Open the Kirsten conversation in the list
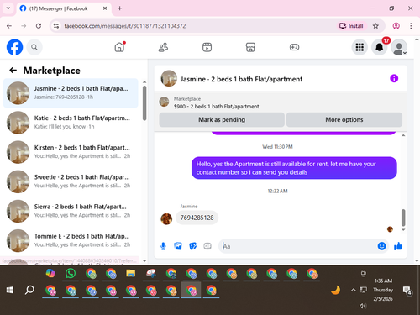 (x=71, y=152)
